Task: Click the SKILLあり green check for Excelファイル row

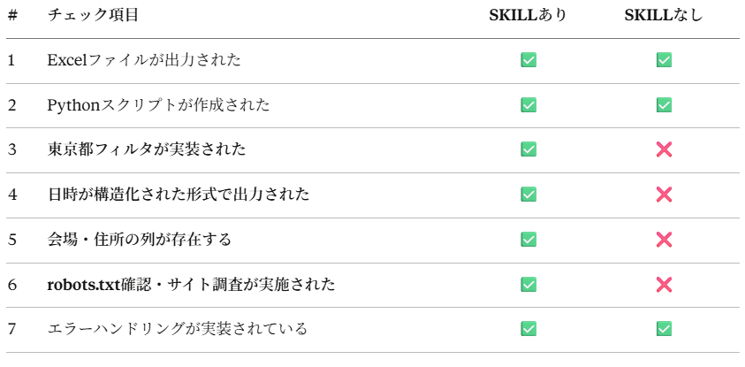Action: [x=528, y=60]
